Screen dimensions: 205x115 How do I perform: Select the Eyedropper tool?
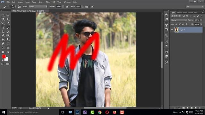point(8,23)
